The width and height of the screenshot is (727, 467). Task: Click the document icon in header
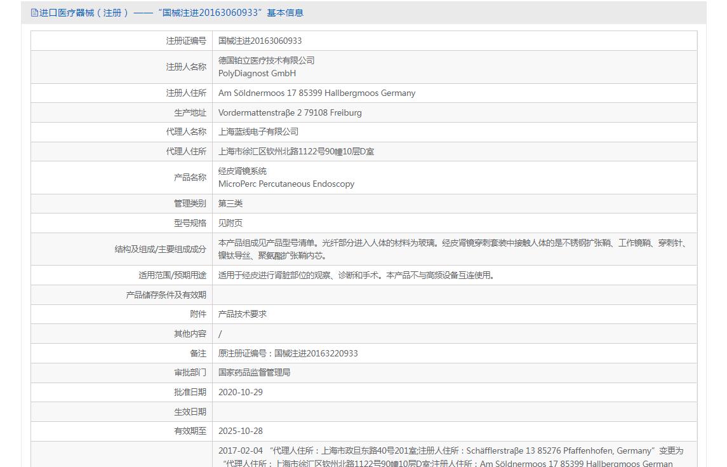(x=34, y=13)
